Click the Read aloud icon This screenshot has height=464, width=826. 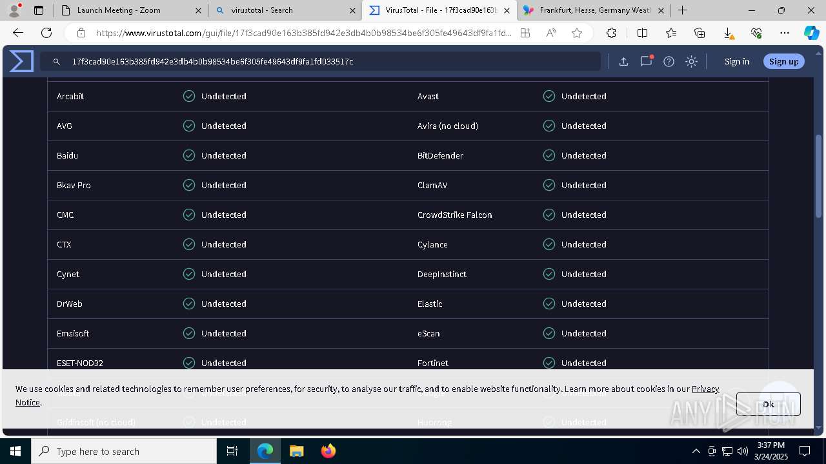click(x=551, y=33)
